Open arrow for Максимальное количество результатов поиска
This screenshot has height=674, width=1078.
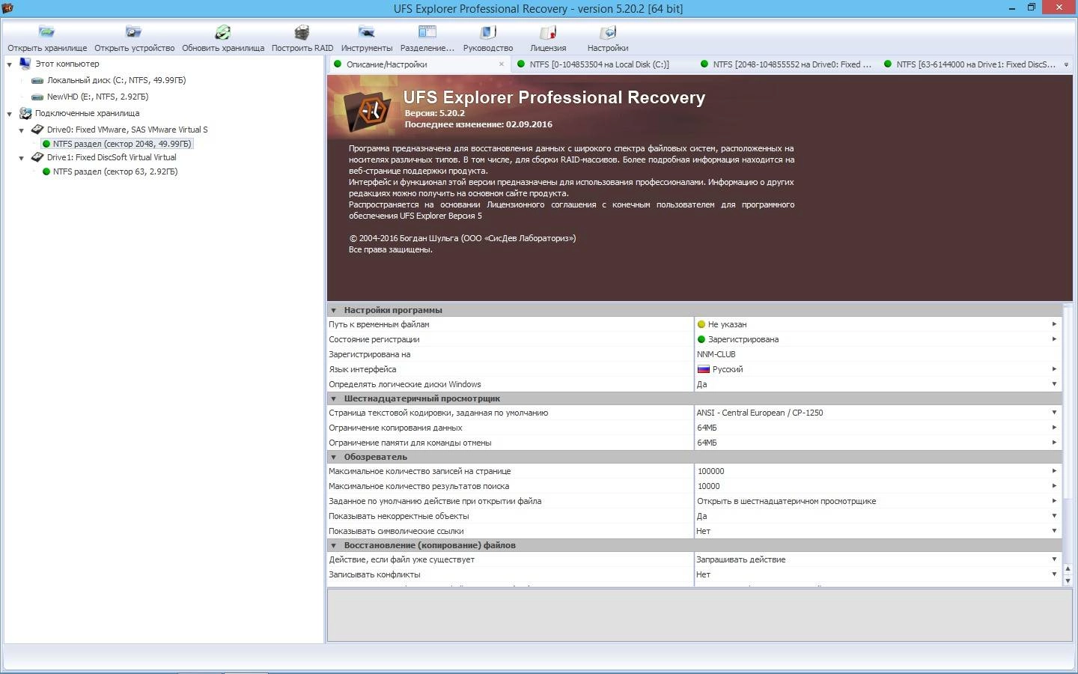1054,486
